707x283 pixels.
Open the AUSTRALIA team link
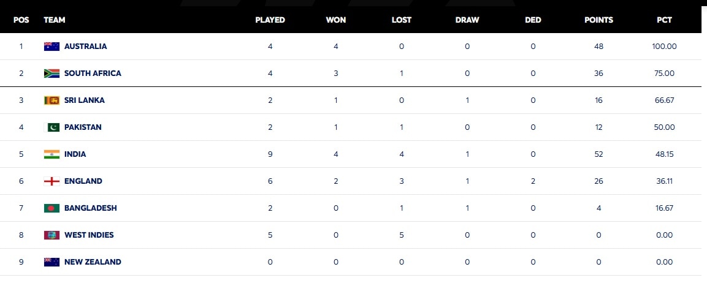pyautogui.click(x=85, y=47)
